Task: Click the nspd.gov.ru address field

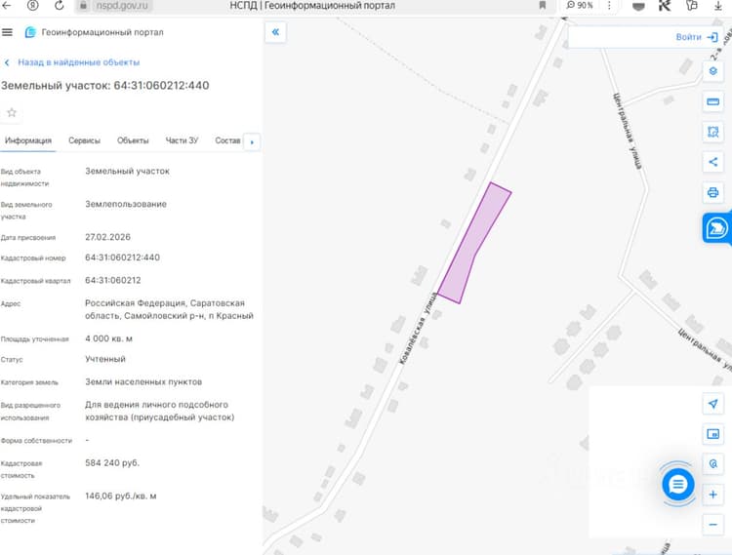Action: [x=122, y=6]
